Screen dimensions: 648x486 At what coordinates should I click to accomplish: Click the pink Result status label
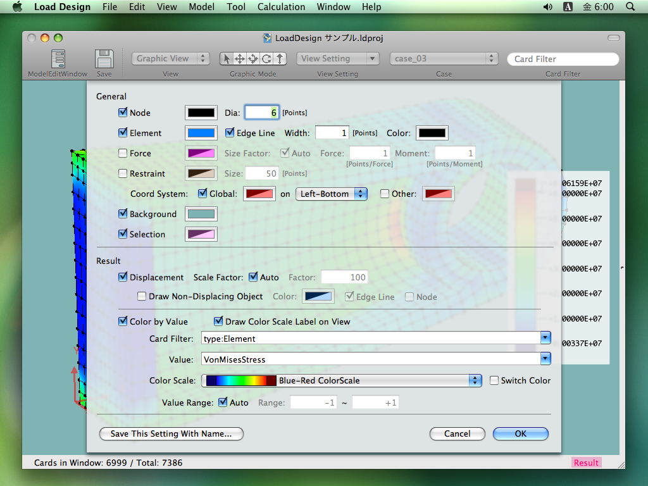tap(586, 463)
